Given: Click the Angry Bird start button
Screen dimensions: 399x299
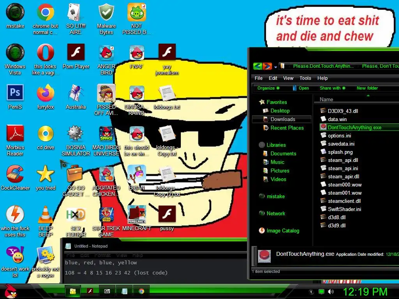Looking at the screenshot, I should pos(11,291).
